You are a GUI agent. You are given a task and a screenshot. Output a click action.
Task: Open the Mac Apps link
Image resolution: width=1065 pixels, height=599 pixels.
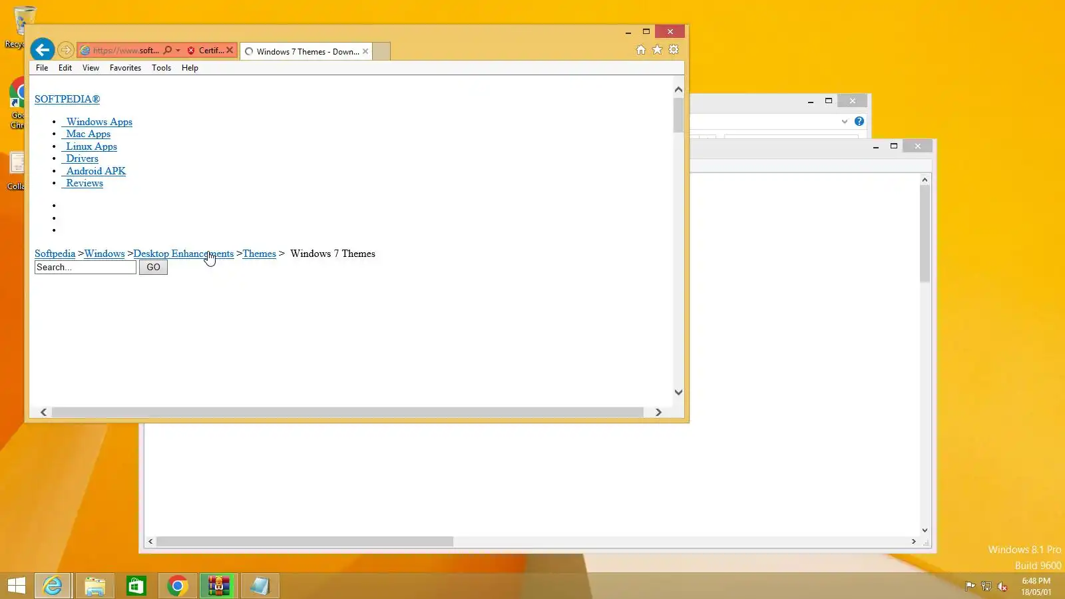(x=87, y=134)
